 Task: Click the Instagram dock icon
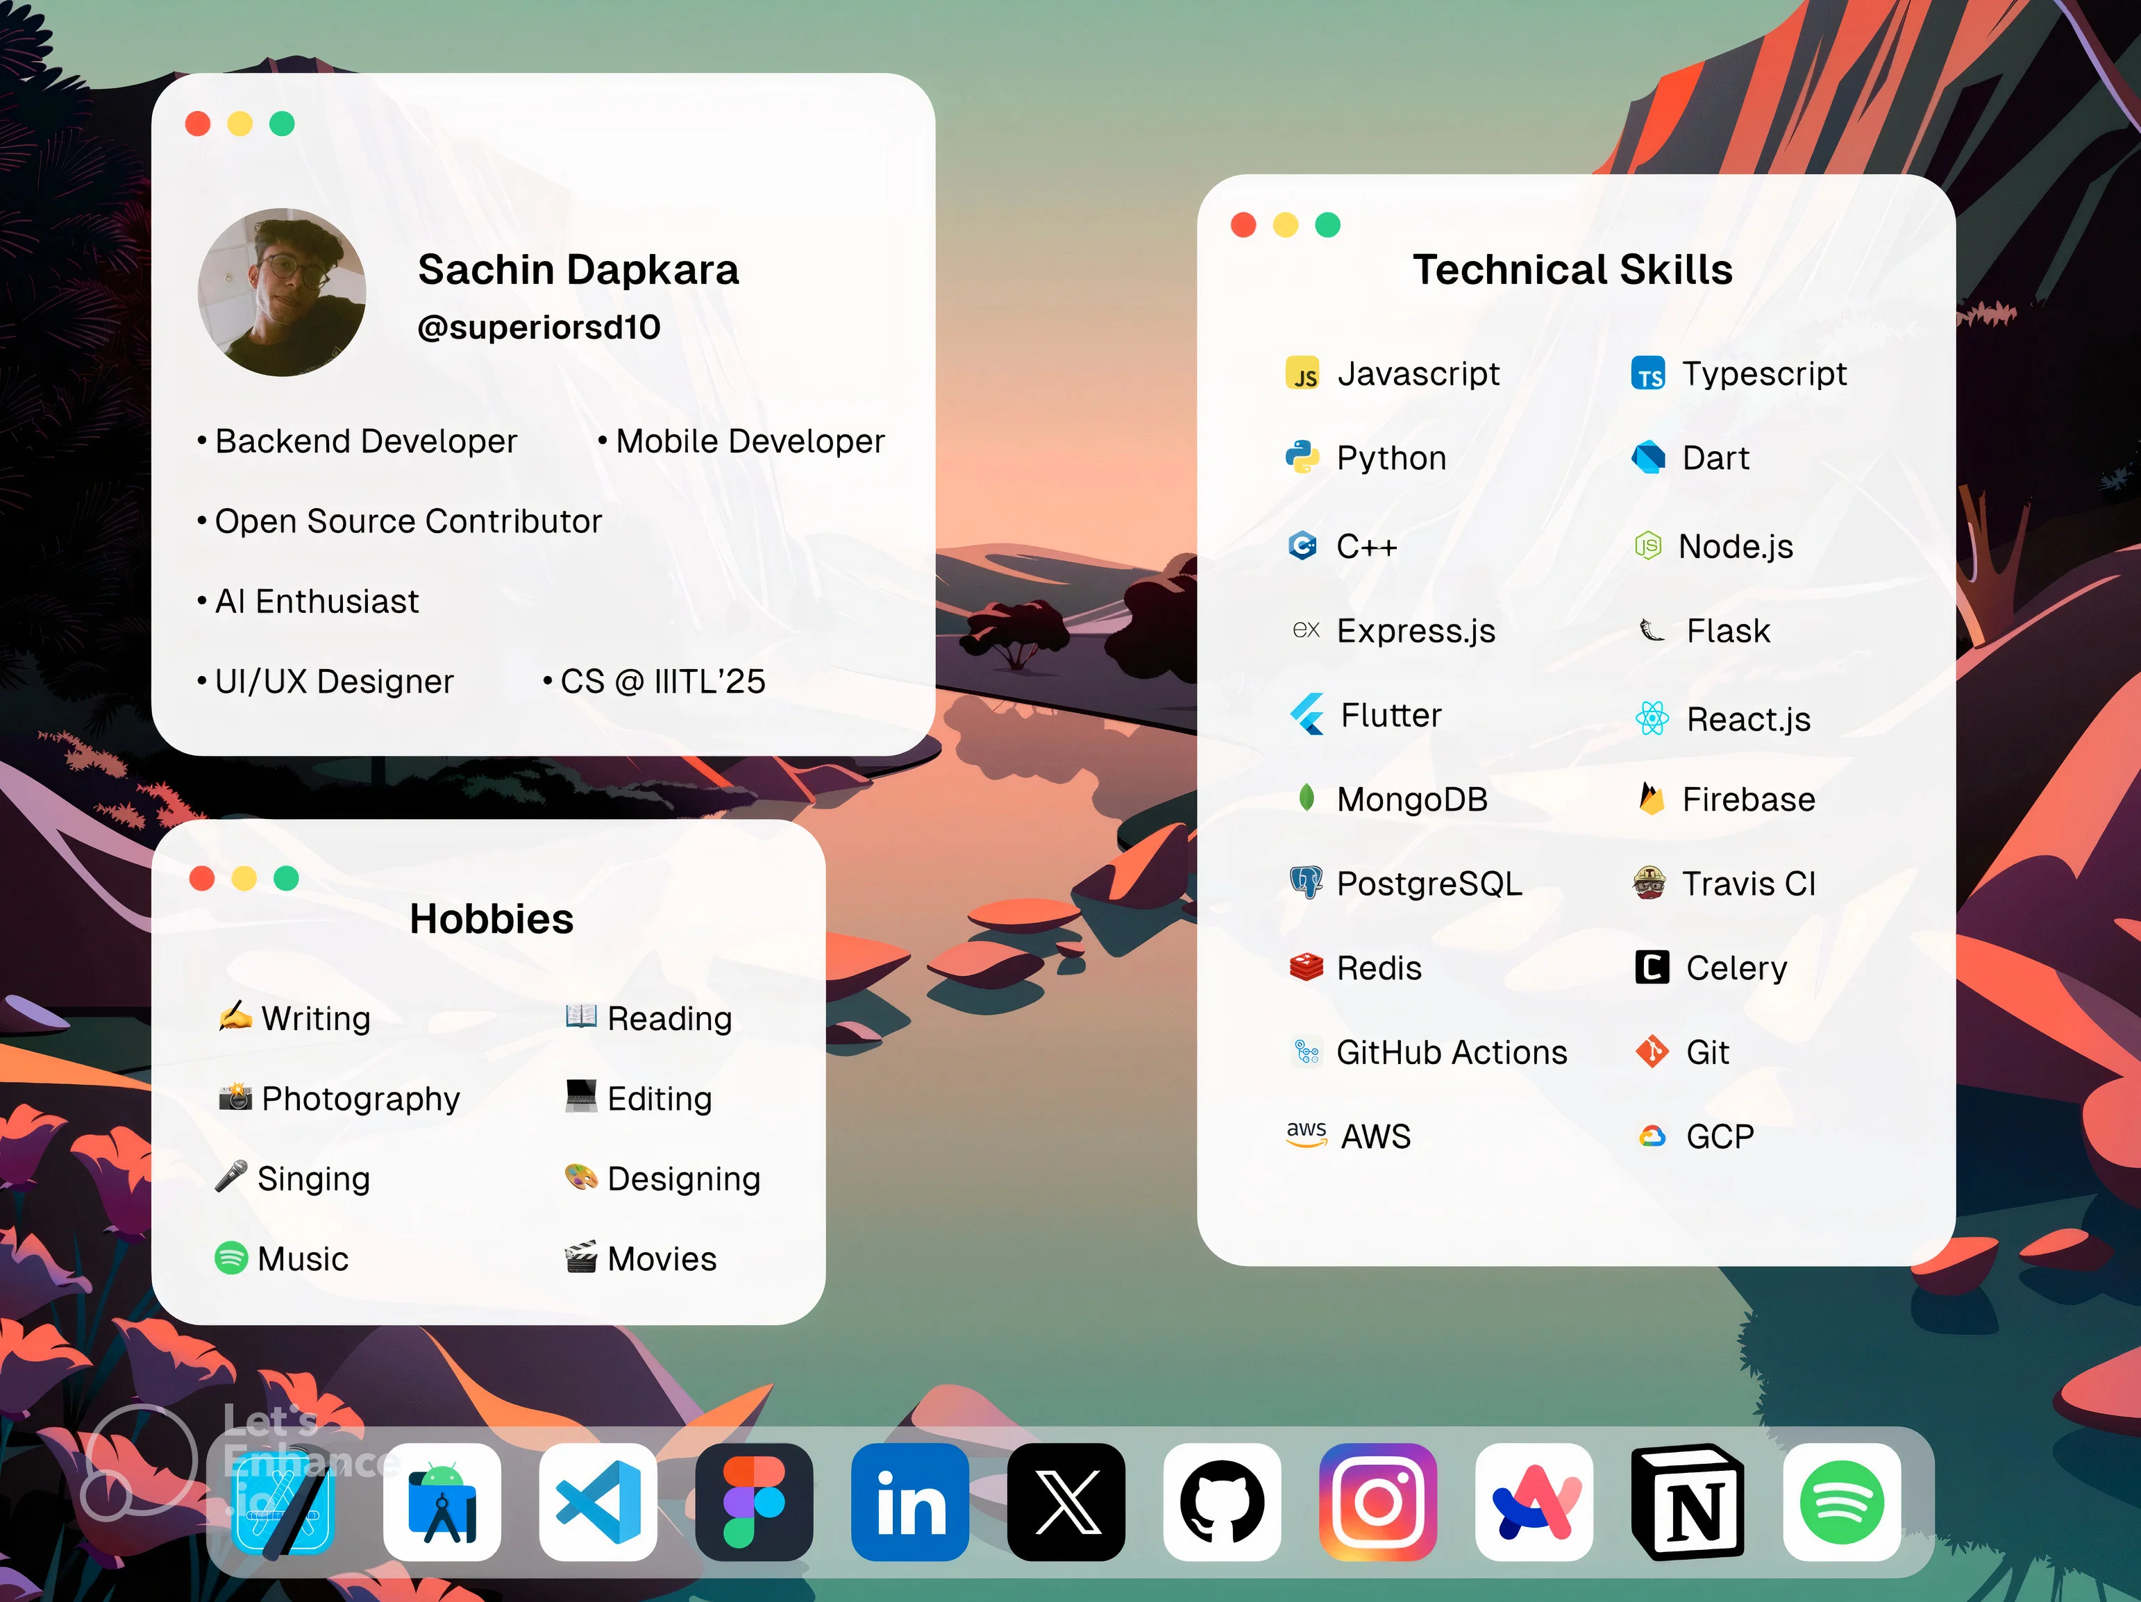1377,1502
